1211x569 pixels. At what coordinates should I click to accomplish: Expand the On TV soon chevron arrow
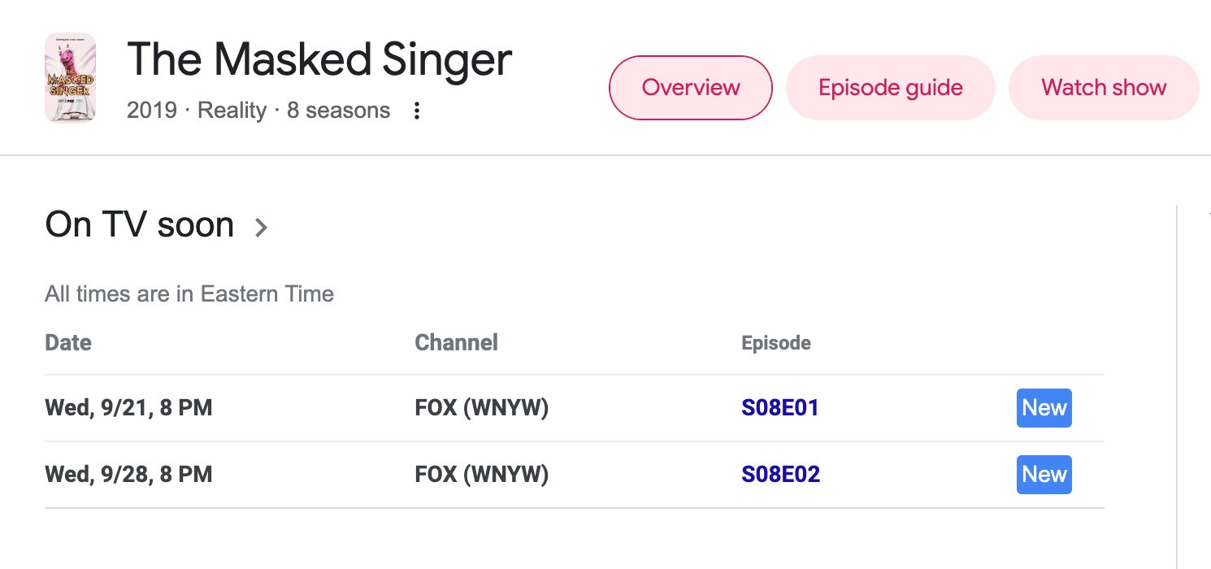[261, 227]
